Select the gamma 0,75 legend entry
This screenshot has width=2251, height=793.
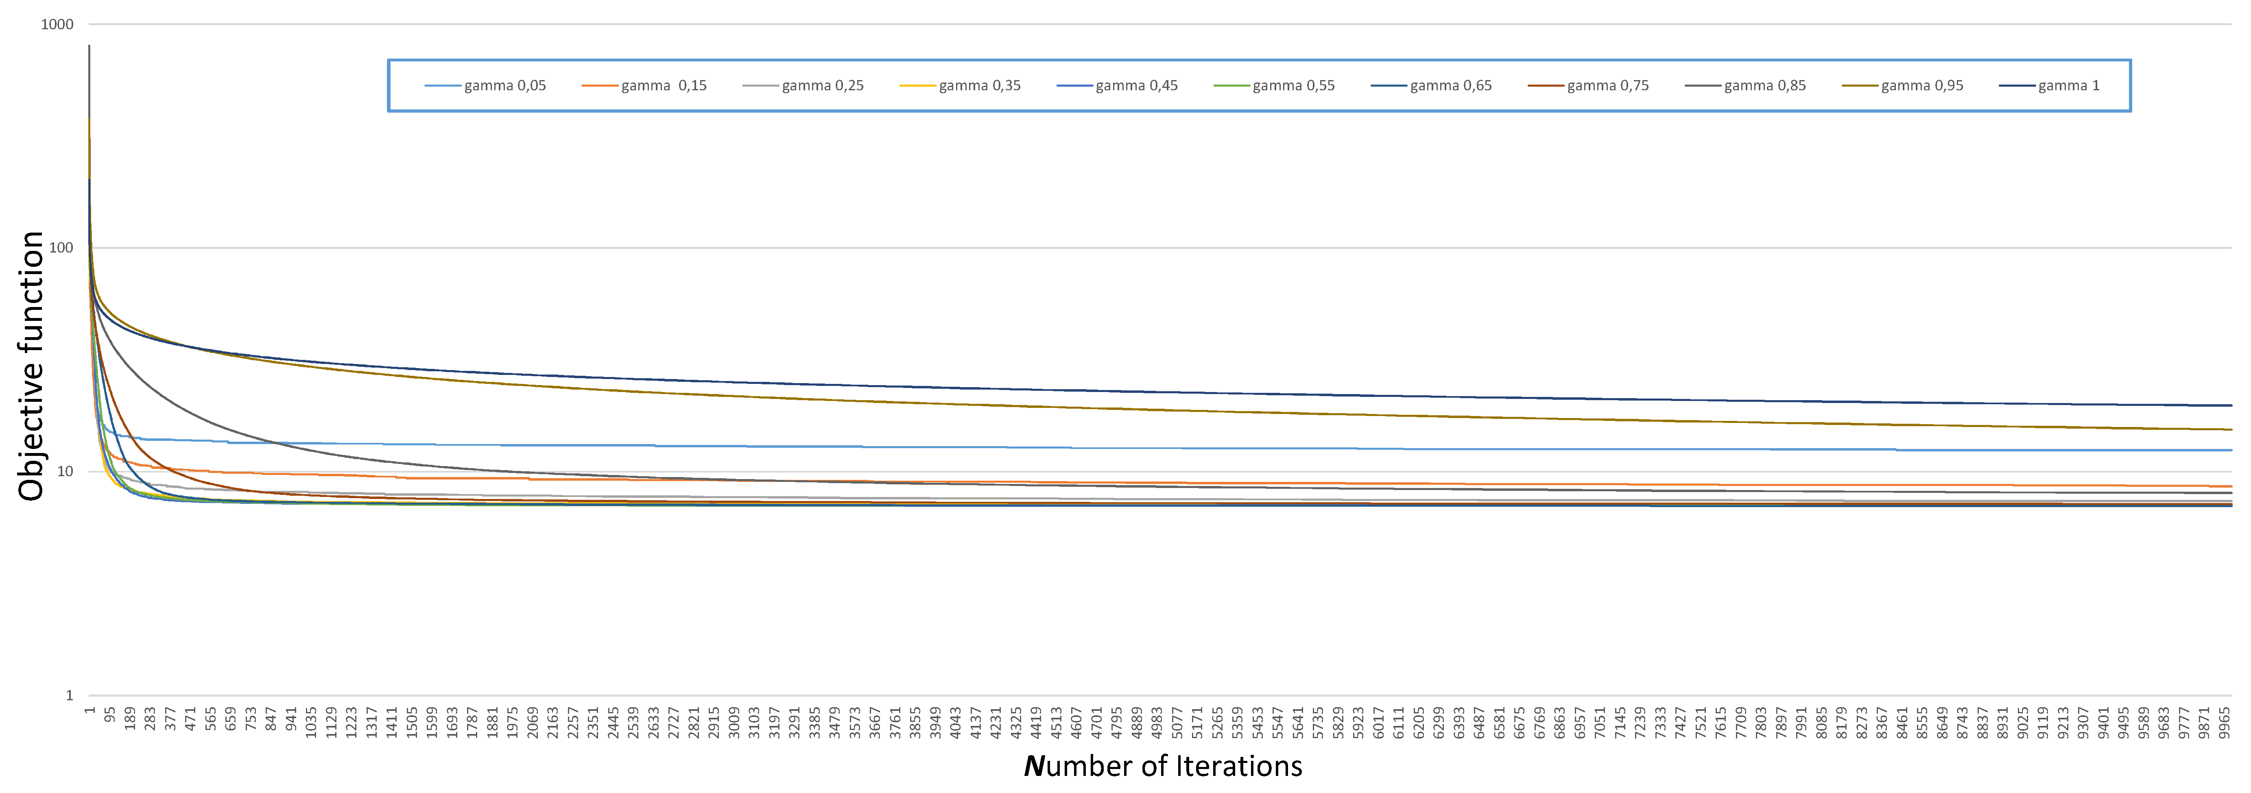1608,85
